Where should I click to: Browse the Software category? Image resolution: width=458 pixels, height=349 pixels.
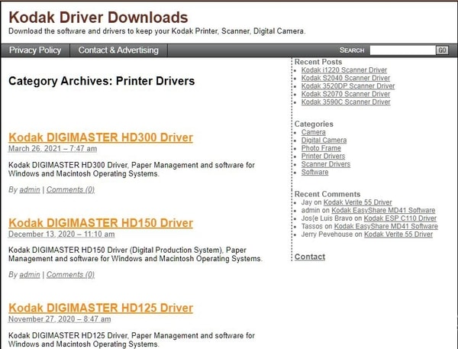coord(314,172)
